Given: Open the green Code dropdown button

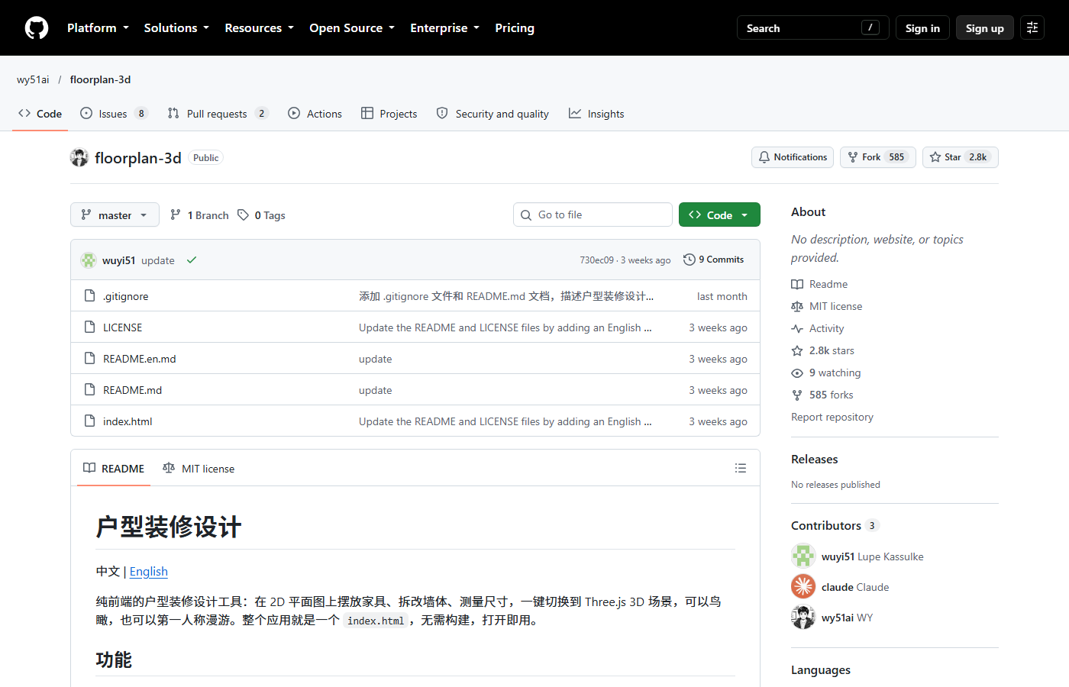Looking at the screenshot, I should tap(719, 214).
